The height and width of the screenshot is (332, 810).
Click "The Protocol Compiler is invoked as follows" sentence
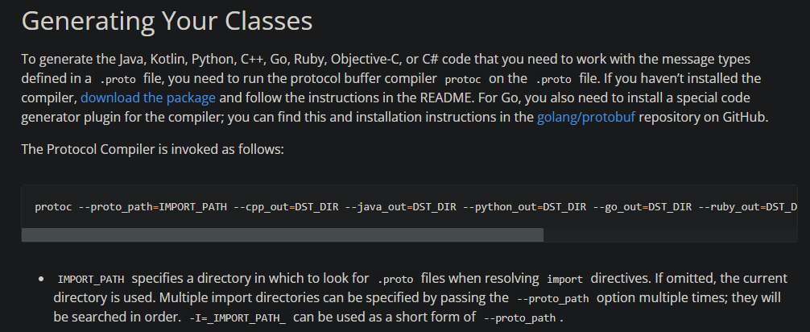coord(152,149)
